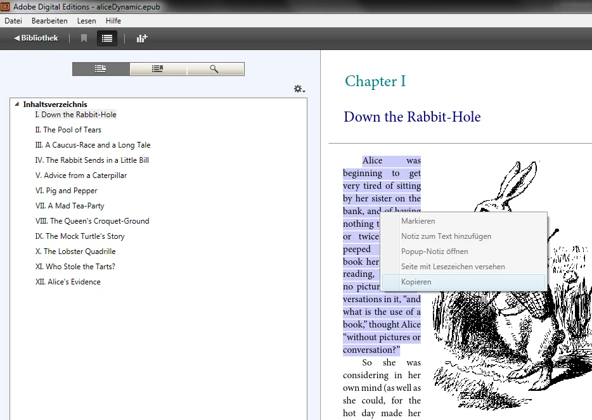Open the Bearbeiten menu
Image resolution: width=592 pixels, height=420 pixels.
[x=49, y=21]
